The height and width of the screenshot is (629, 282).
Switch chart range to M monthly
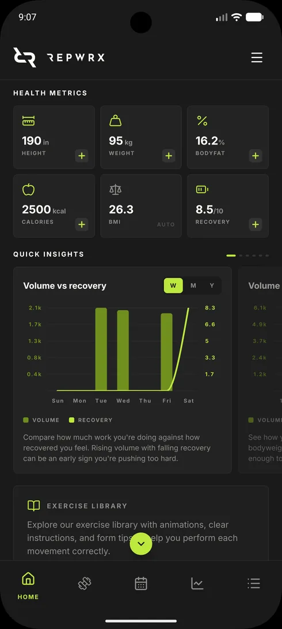[x=193, y=285]
